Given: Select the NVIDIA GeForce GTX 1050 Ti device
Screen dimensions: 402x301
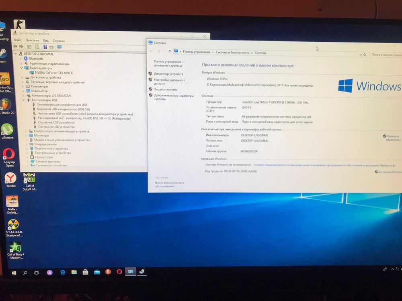Looking at the screenshot, I should coord(54,73).
